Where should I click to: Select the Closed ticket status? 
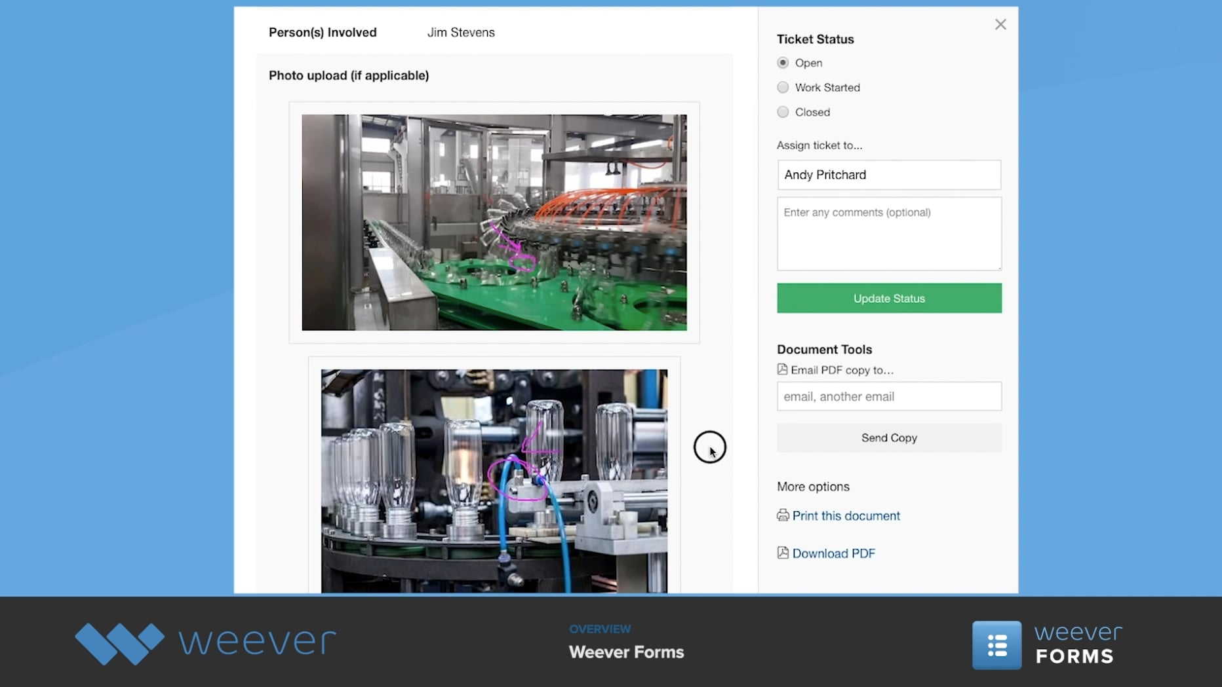[x=783, y=111]
